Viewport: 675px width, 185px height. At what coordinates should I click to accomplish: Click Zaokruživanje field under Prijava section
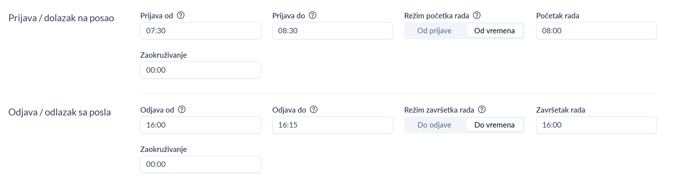click(200, 70)
